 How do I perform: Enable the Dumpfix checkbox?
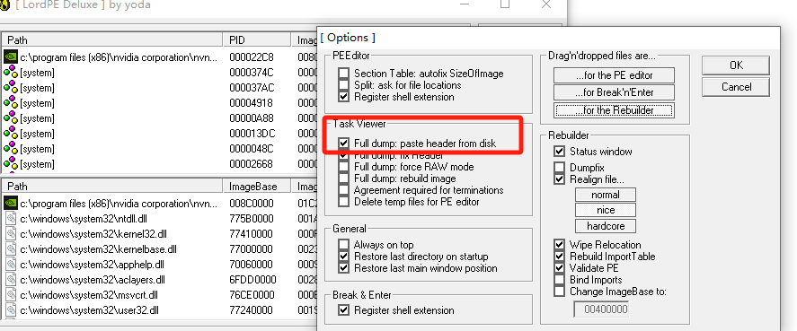point(560,167)
